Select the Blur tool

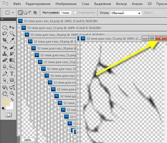(5, 66)
